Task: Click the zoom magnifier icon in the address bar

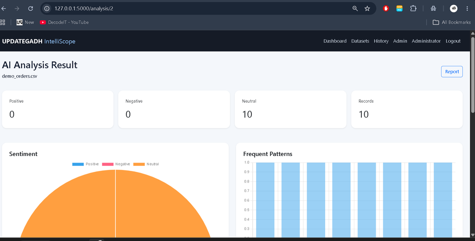Action: pyautogui.click(x=355, y=8)
